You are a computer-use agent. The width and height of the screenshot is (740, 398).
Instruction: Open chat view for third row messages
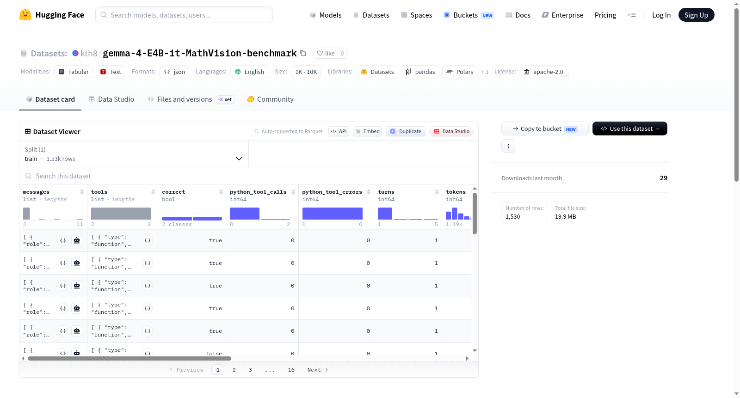pyautogui.click(x=77, y=286)
